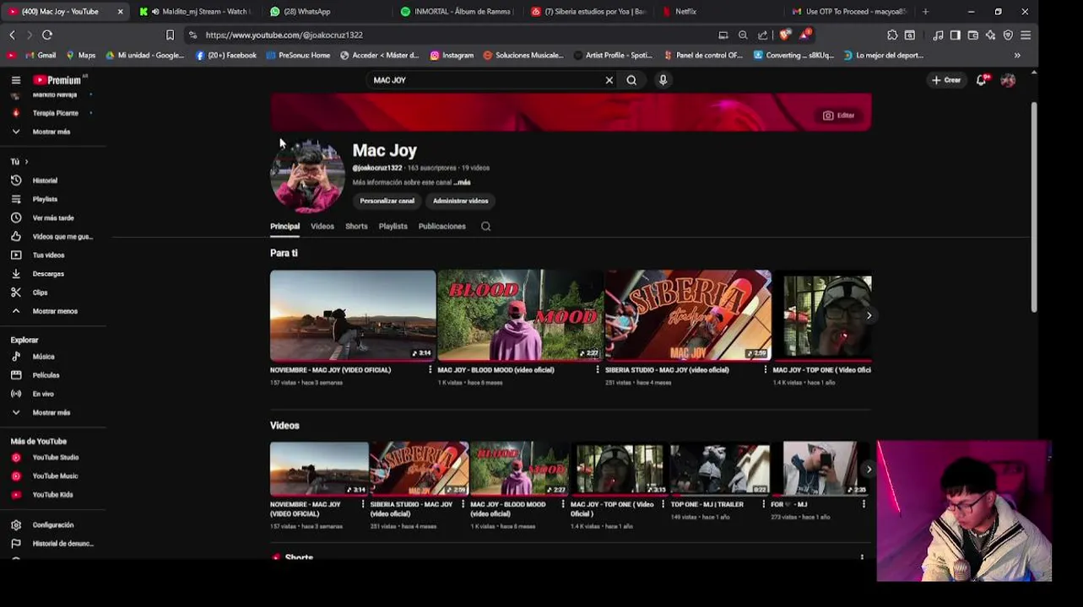Open Gmail bookmark
1083x607 pixels.
[41, 55]
